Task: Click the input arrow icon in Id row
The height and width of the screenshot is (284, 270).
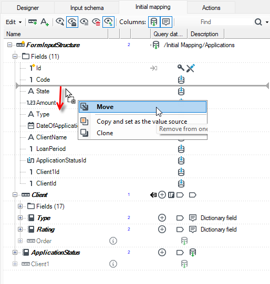Action: click(x=153, y=68)
